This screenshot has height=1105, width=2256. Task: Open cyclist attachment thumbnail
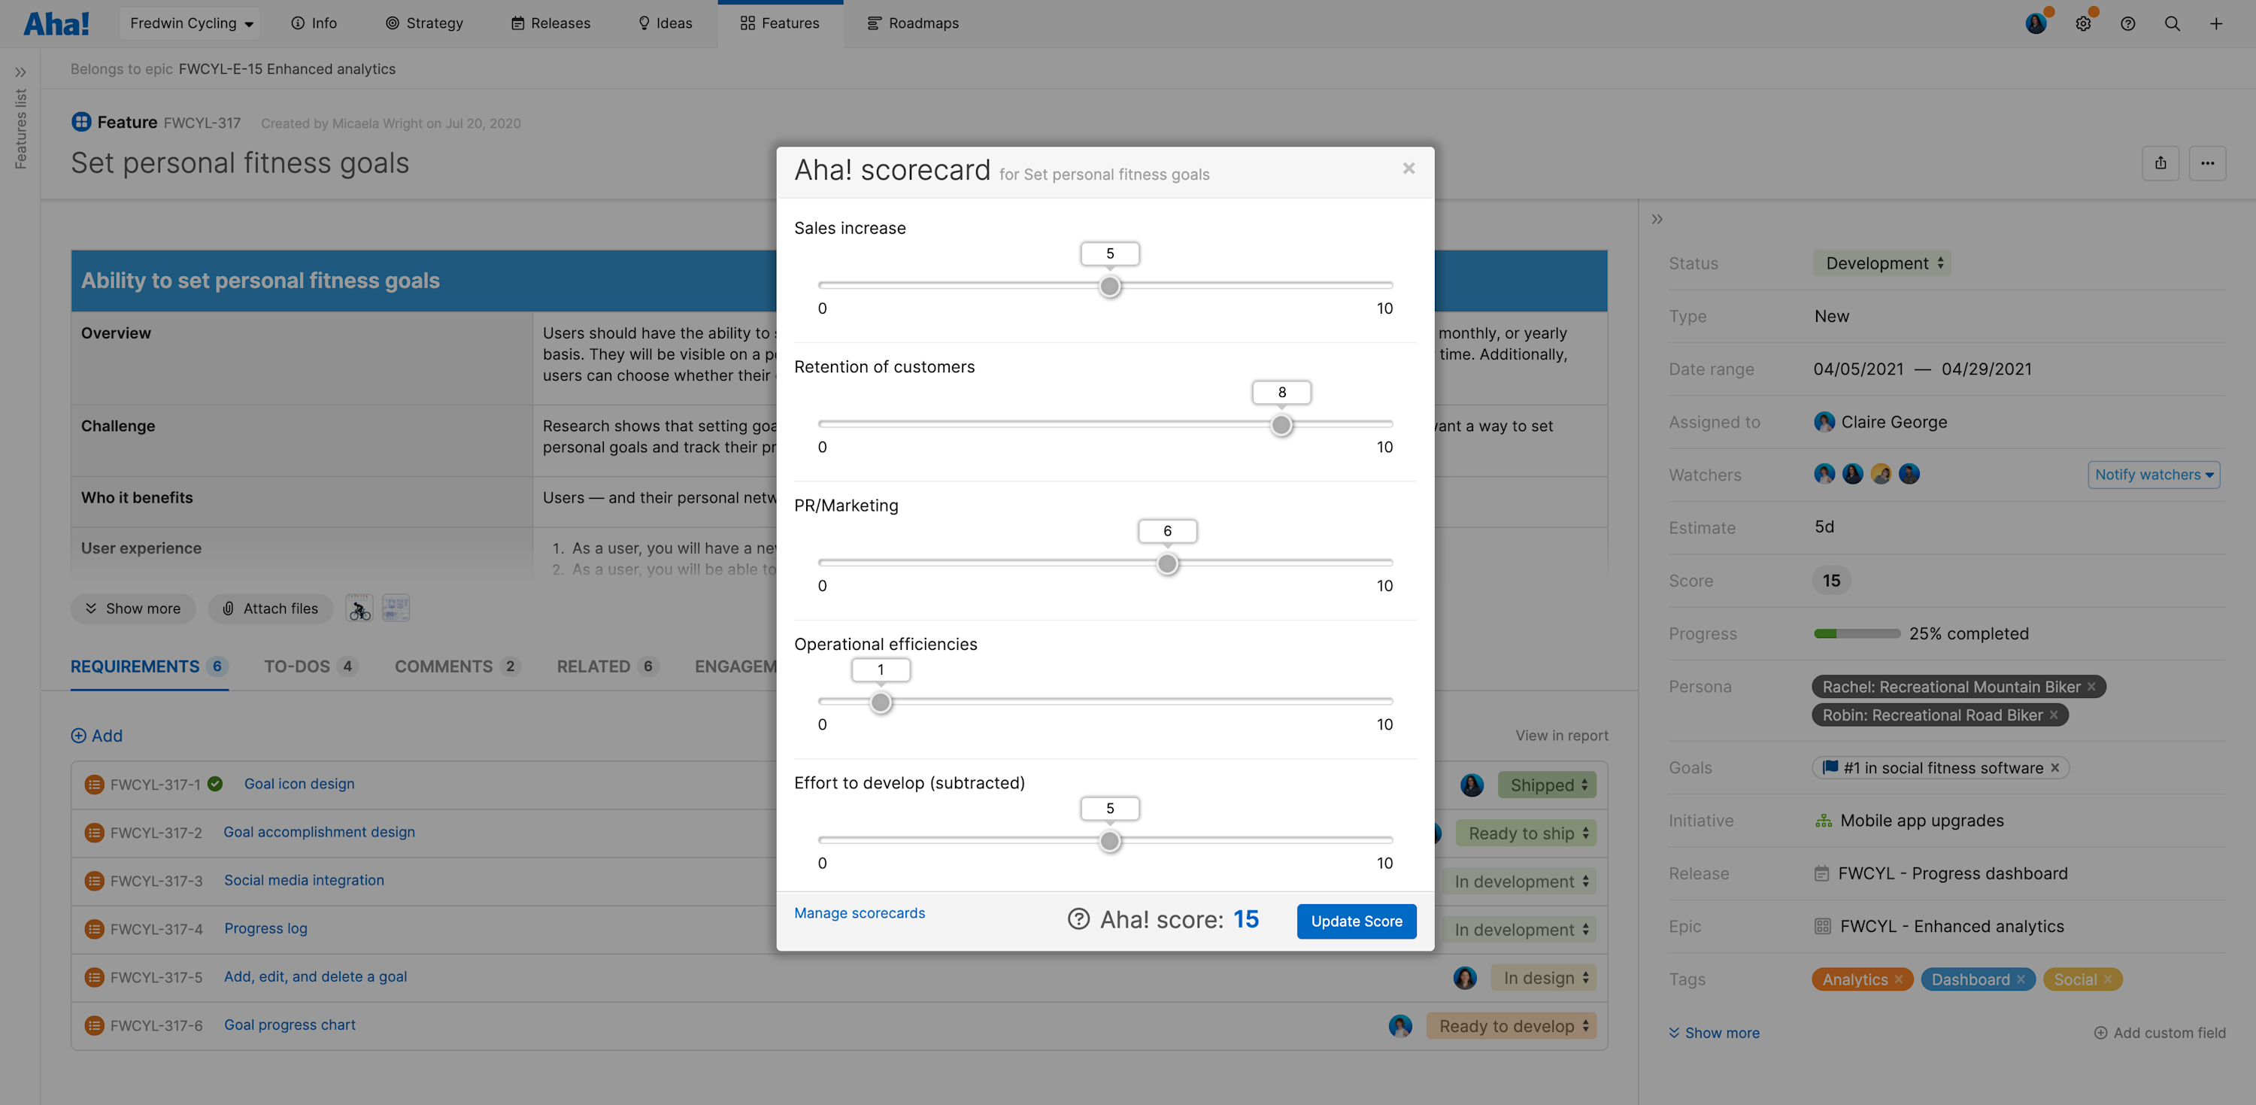pyautogui.click(x=359, y=608)
